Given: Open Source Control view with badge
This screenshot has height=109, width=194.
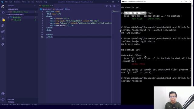Looking at the screenshot, I should point(3,19).
